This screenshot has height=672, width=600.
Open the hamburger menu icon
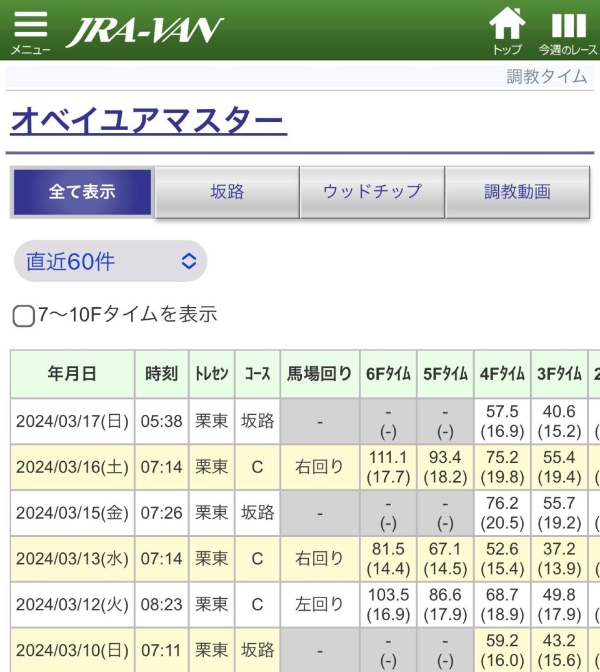[30, 31]
